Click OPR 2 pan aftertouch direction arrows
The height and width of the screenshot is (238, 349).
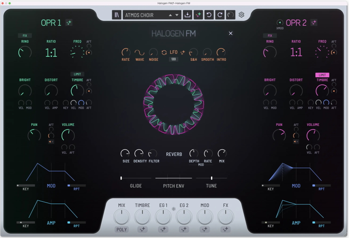pos(296,141)
